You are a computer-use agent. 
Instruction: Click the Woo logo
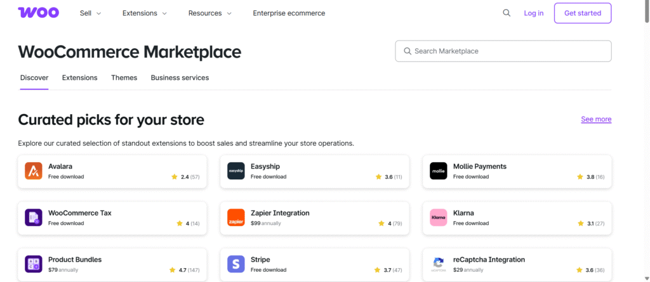click(39, 13)
